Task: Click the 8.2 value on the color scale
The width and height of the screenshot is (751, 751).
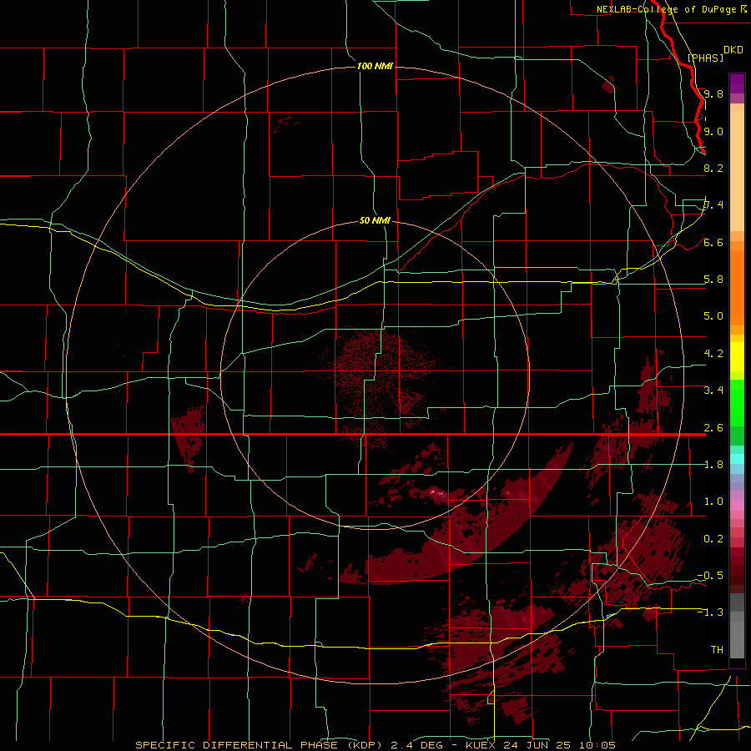Action: click(x=713, y=168)
